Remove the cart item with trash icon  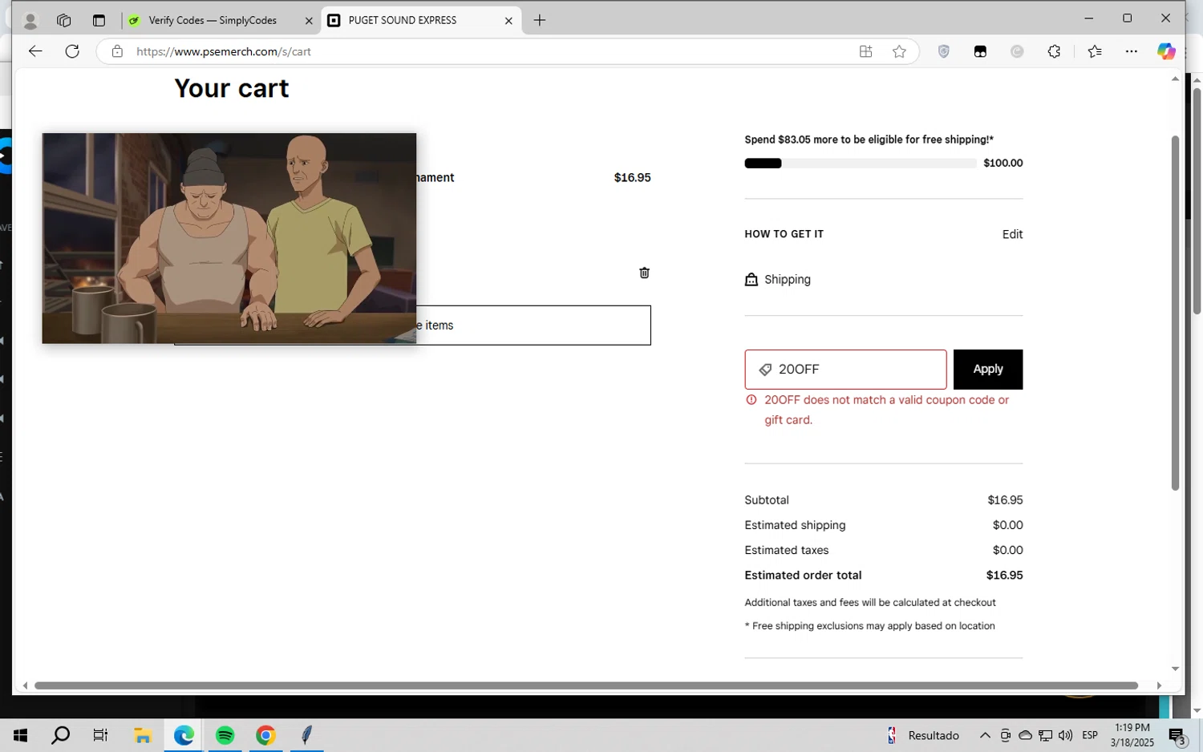644,273
